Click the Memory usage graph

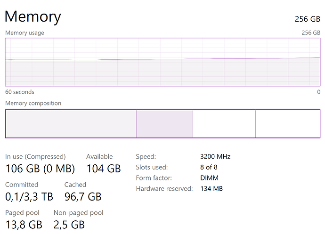[x=162, y=62]
